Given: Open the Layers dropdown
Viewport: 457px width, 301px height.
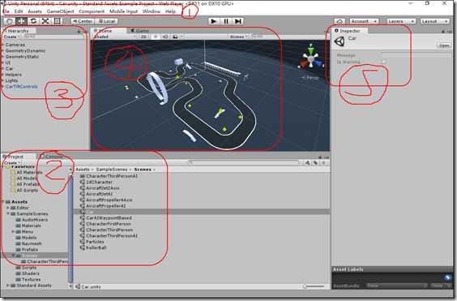Looking at the screenshot, I should tap(401, 21).
